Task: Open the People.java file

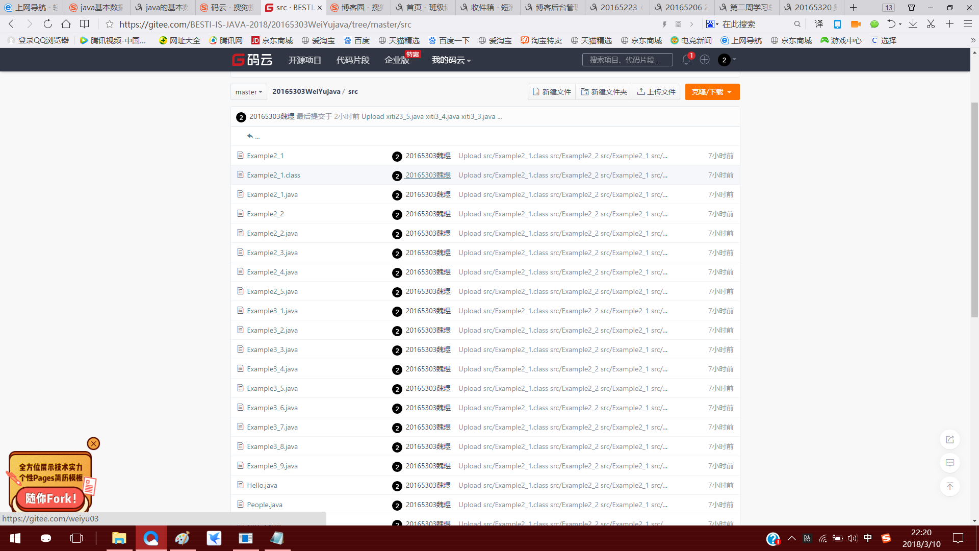Action: pyautogui.click(x=265, y=505)
